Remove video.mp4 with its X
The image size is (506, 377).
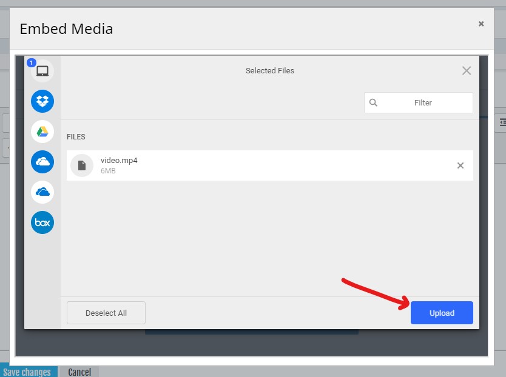click(x=460, y=165)
